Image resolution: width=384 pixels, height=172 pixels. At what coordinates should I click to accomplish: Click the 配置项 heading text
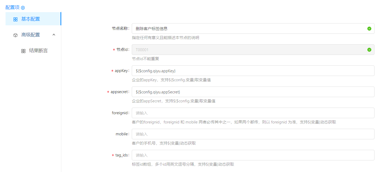point(12,7)
